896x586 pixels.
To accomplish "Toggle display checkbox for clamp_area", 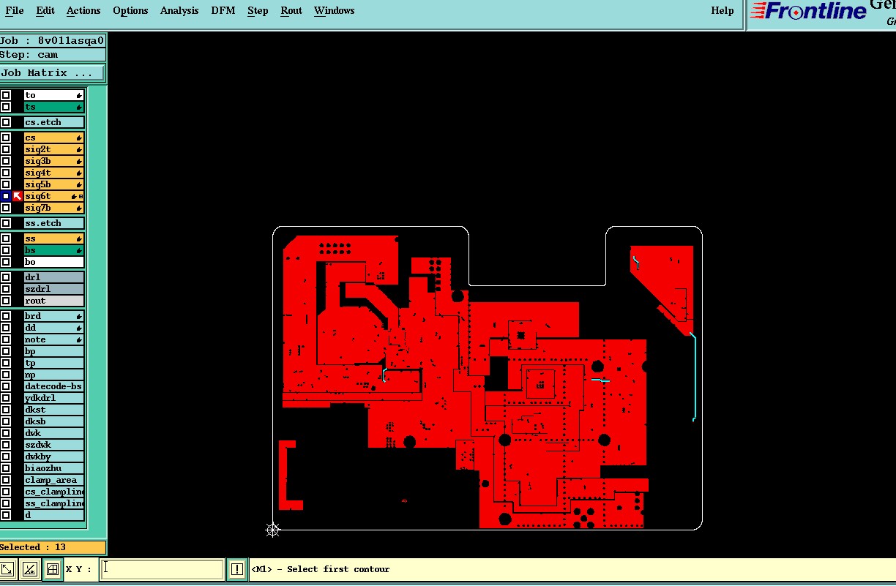I will pyautogui.click(x=6, y=480).
